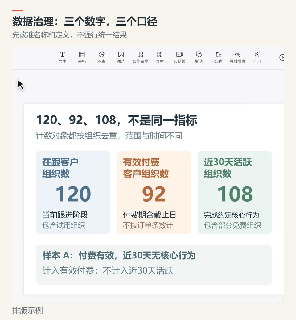Open 智能布局 smart layout tool
Image resolution: width=296 pixels, height=320 pixels.
(x=140, y=57)
